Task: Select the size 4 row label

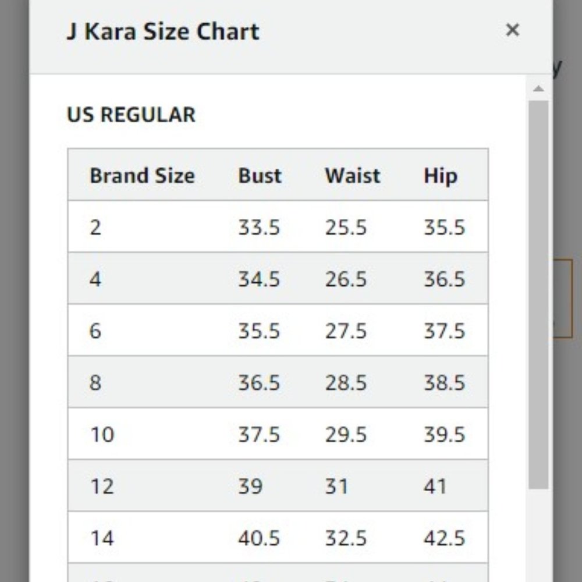Action: [x=95, y=279]
